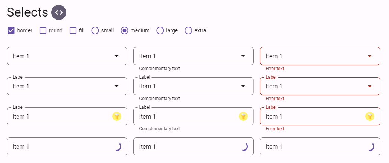Enable the round checkbox

(x=43, y=31)
